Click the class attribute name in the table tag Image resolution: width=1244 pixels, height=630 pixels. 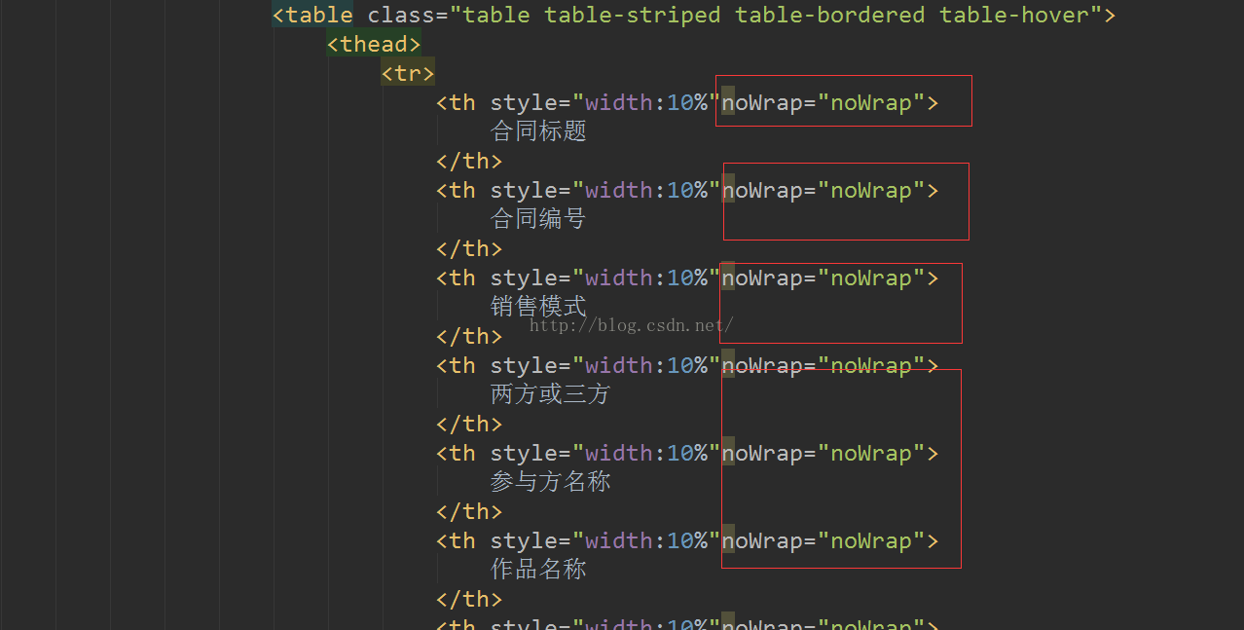coord(401,16)
